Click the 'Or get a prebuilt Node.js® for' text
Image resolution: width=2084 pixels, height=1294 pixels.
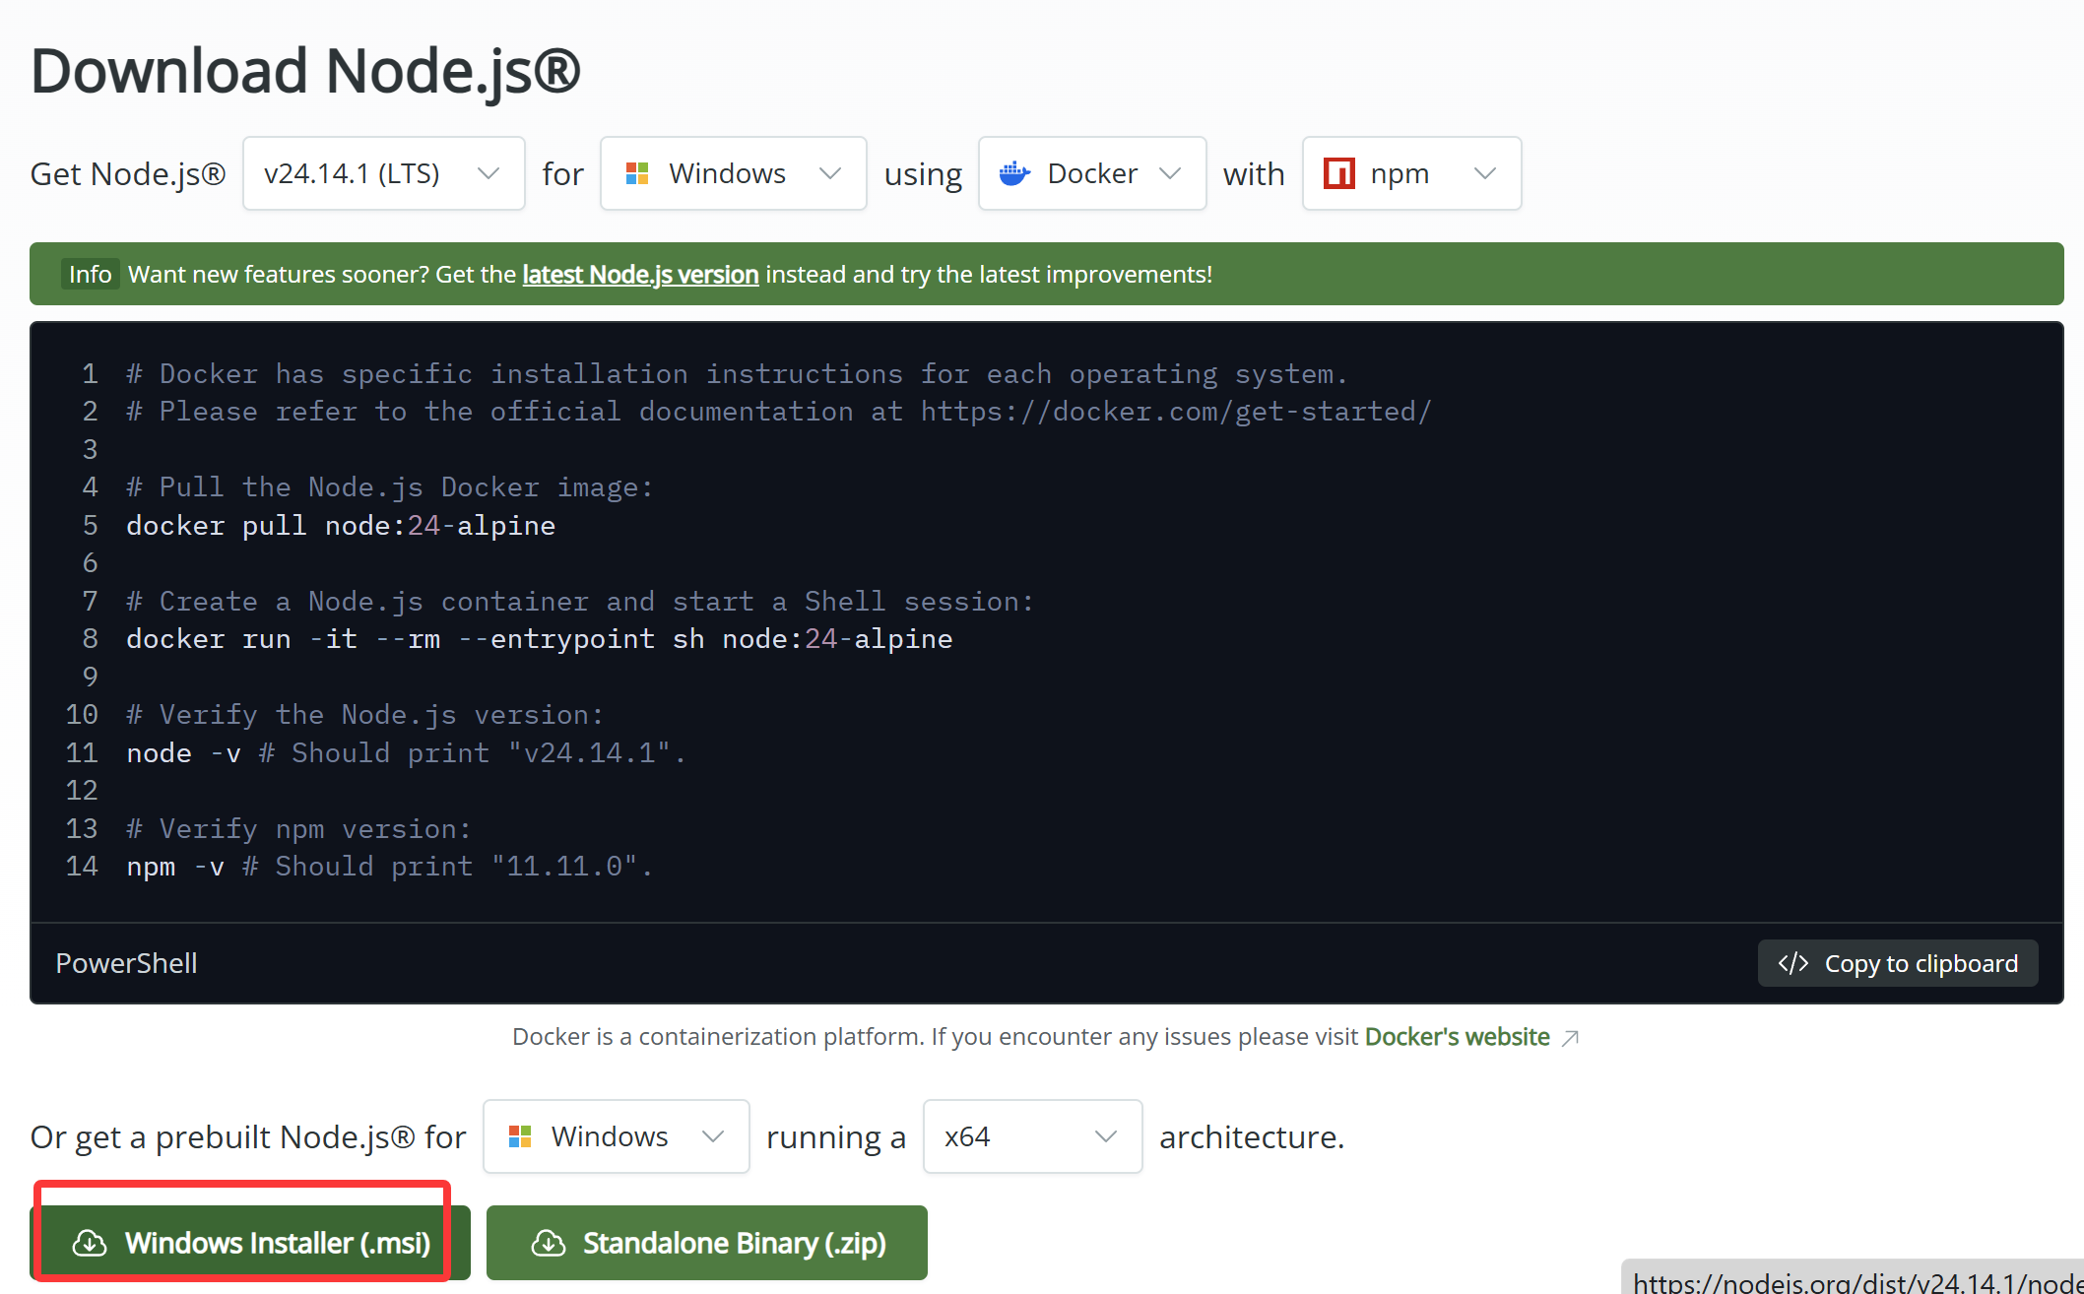click(248, 1137)
